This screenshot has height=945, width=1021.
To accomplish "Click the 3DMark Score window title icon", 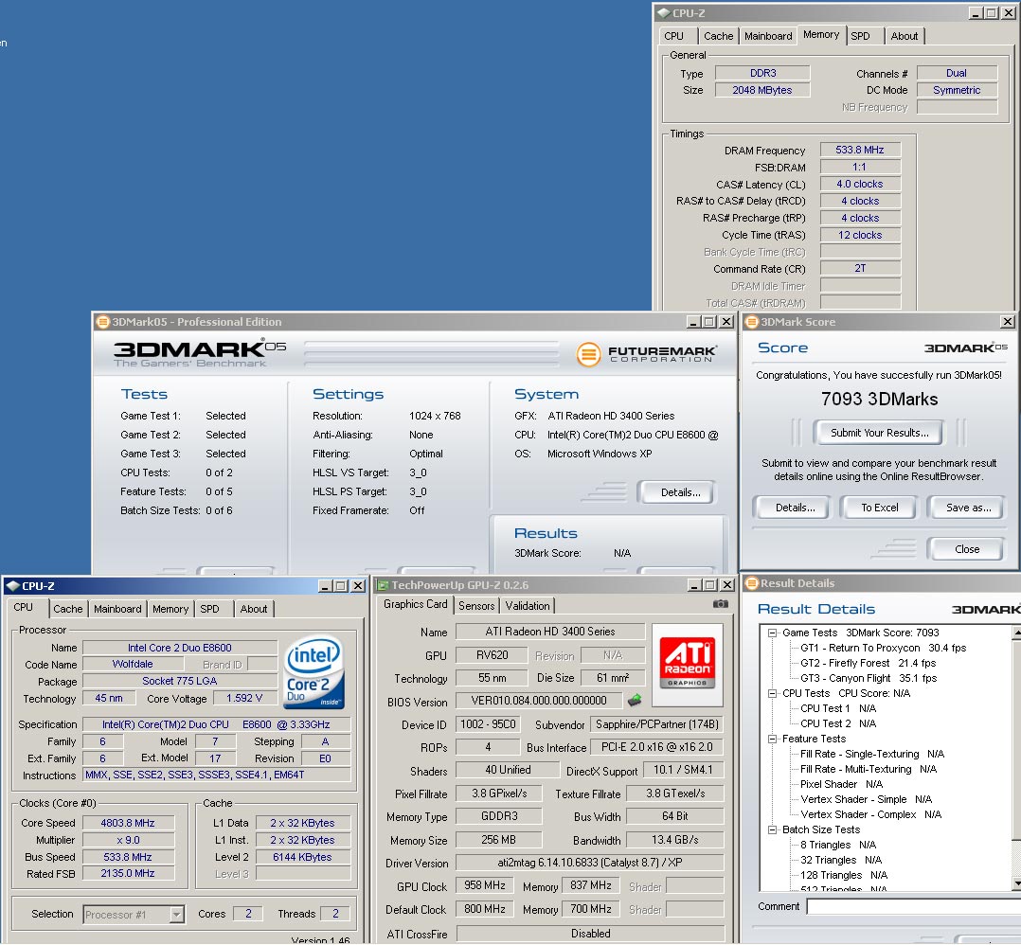I will (752, 322).
